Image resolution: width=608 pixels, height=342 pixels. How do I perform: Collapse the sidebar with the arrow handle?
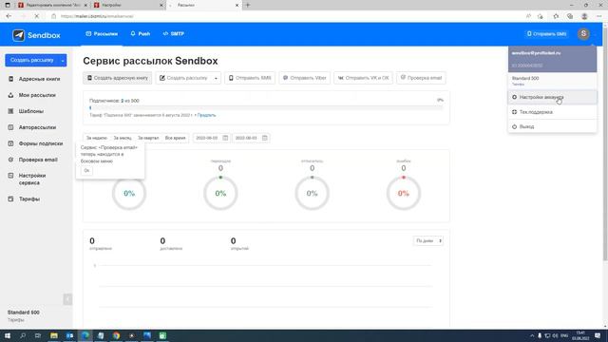(67, 299)
